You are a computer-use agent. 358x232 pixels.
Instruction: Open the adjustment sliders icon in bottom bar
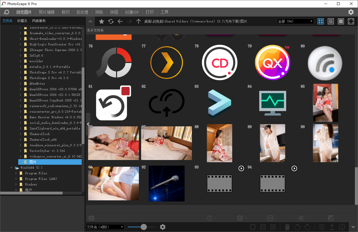(322, 227)
